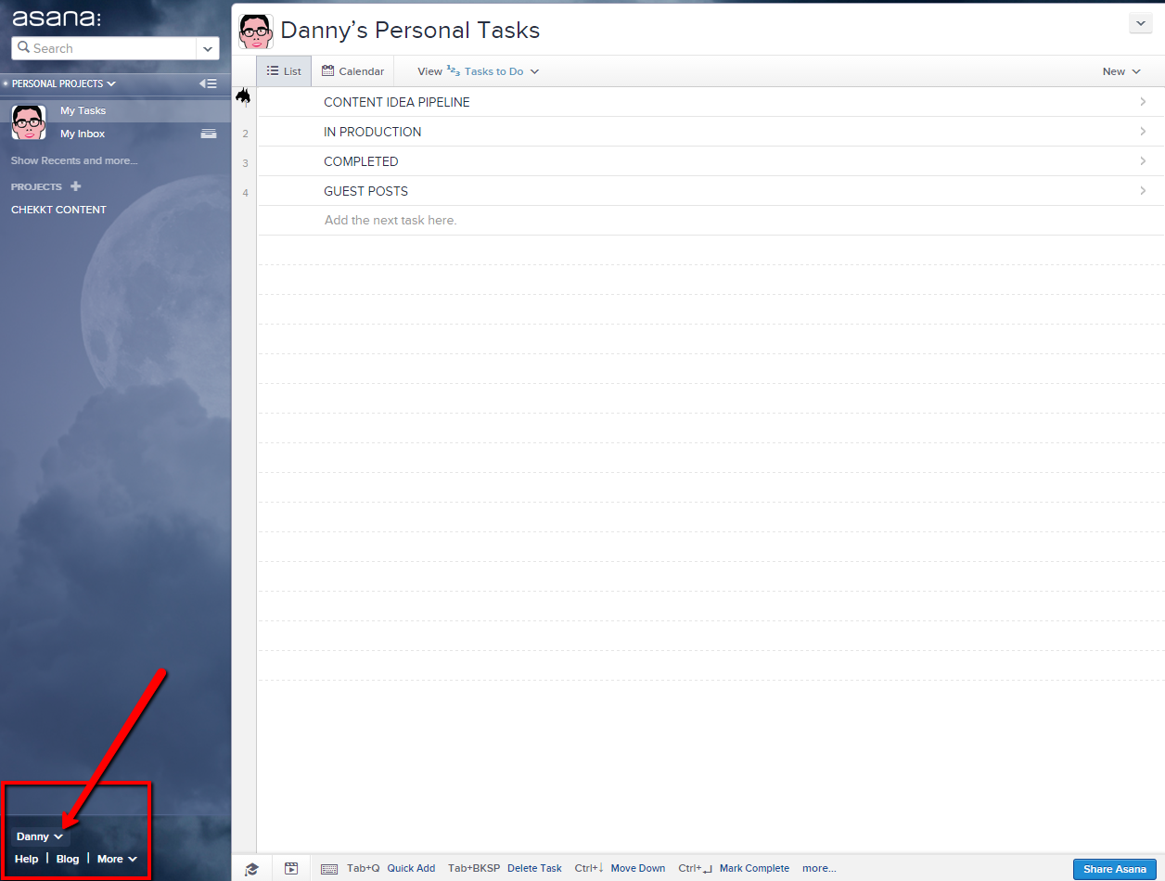The height and width of the screenshot is (881, 1165).
Task: Expand the More menu in sidebar footer
Action: 117,859
